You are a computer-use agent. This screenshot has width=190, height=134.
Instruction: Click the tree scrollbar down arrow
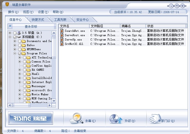(54, 101)
